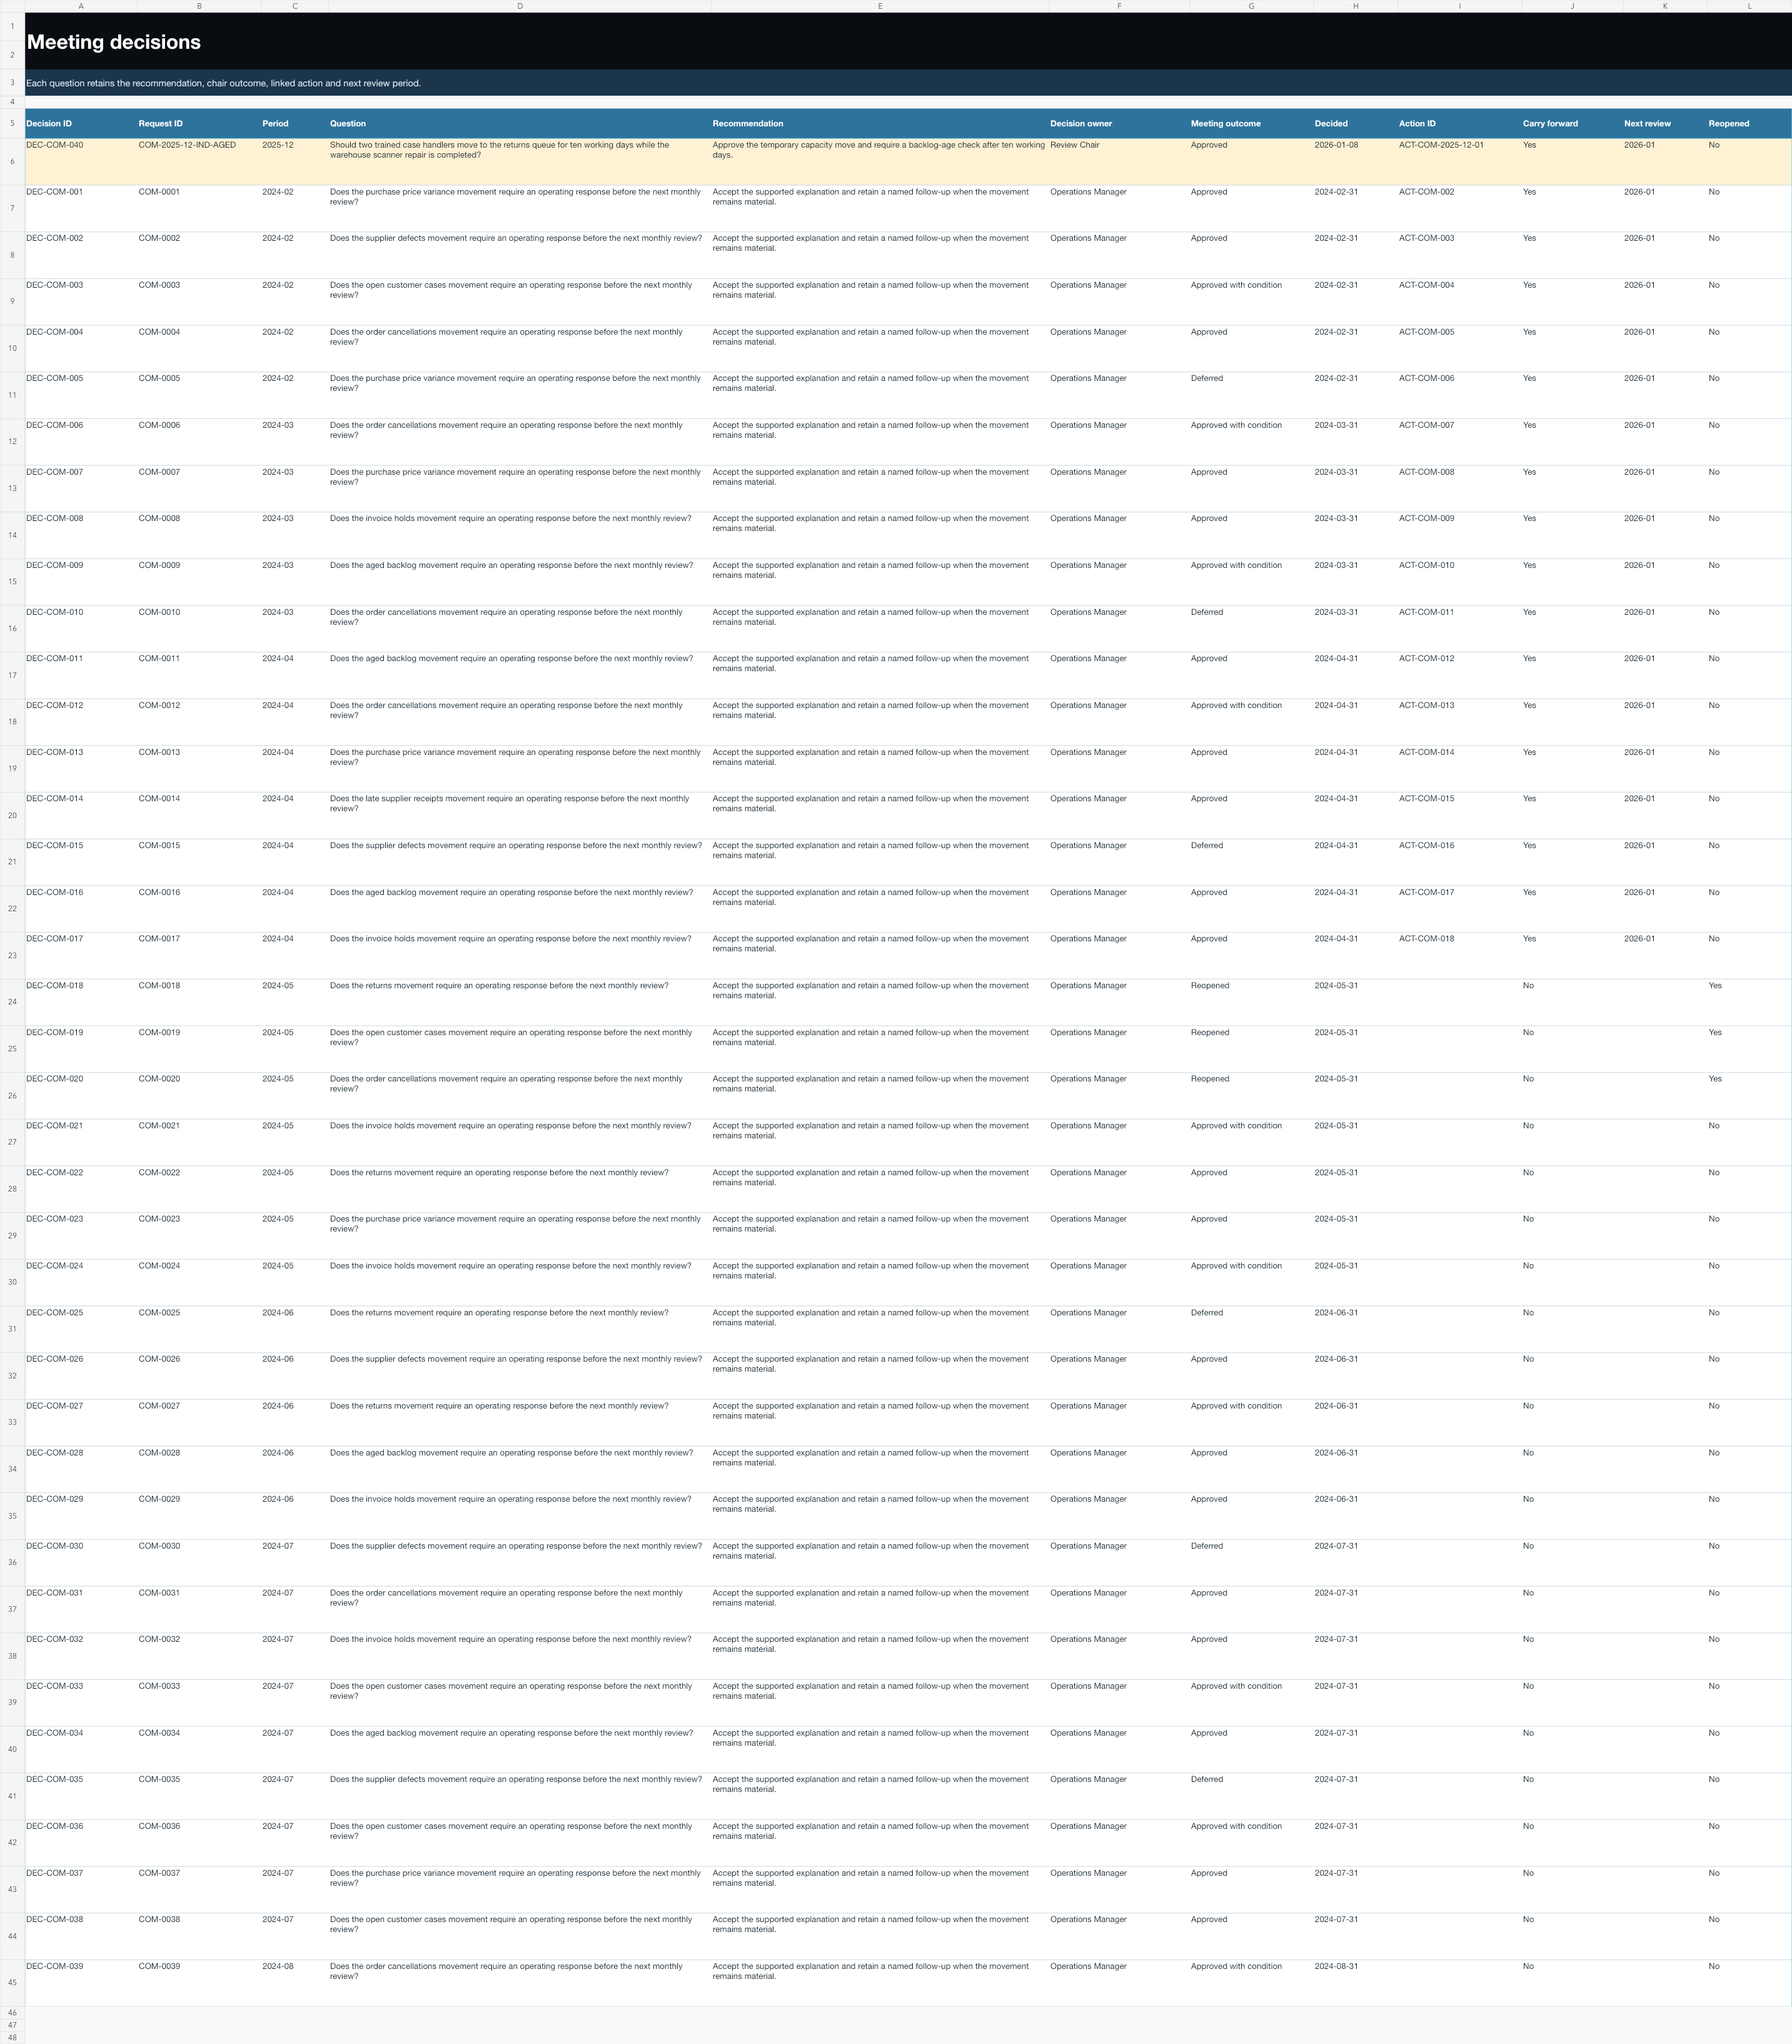Select cell DEC-COM-010
1792x2044 pixels.
(81, 628)
